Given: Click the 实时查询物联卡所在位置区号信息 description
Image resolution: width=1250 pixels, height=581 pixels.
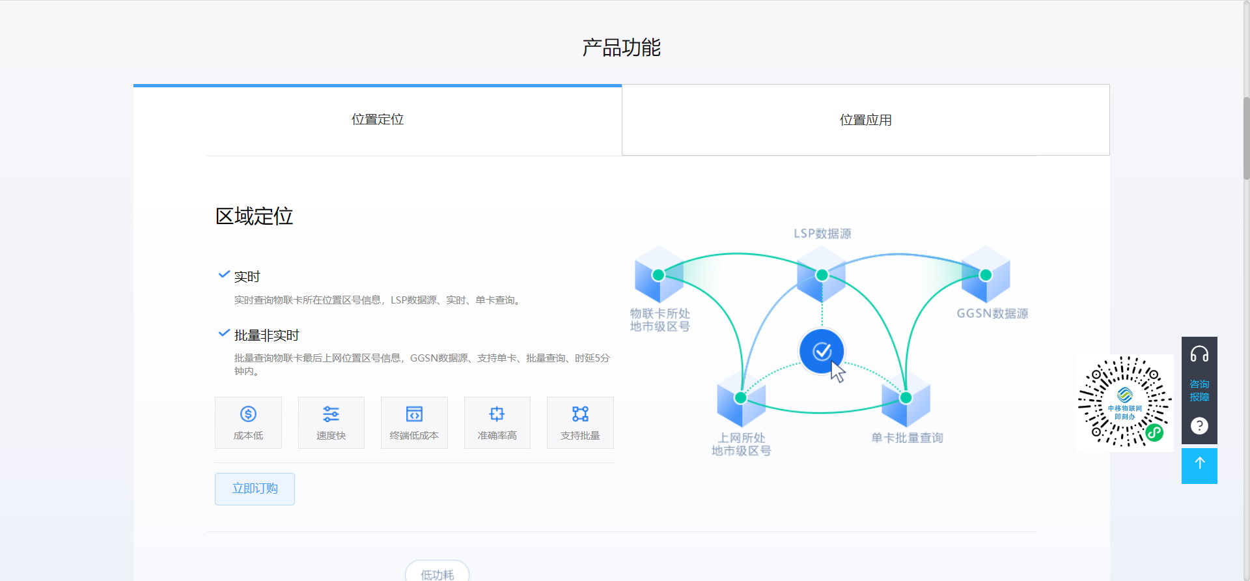Looking at the screenshot, I should pyautogui.click(x=379, y=300).
